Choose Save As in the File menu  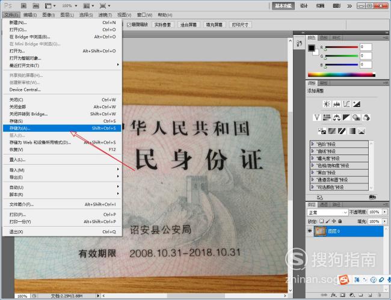click(62, 128)
